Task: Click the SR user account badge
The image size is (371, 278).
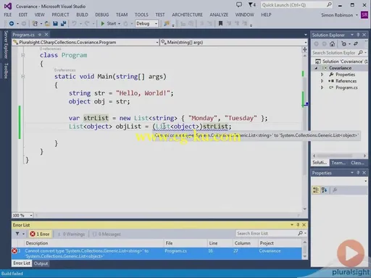Action: point(364,15)
